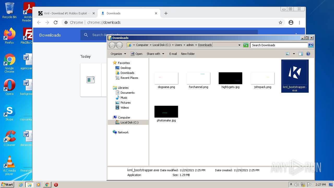Screen dimensions: 334x188
Task: Expand the admin breadcrumb arrow
Action: pos(196,45)
